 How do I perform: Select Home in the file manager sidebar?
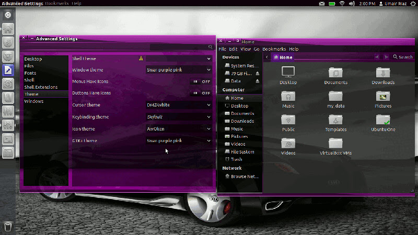240,98
